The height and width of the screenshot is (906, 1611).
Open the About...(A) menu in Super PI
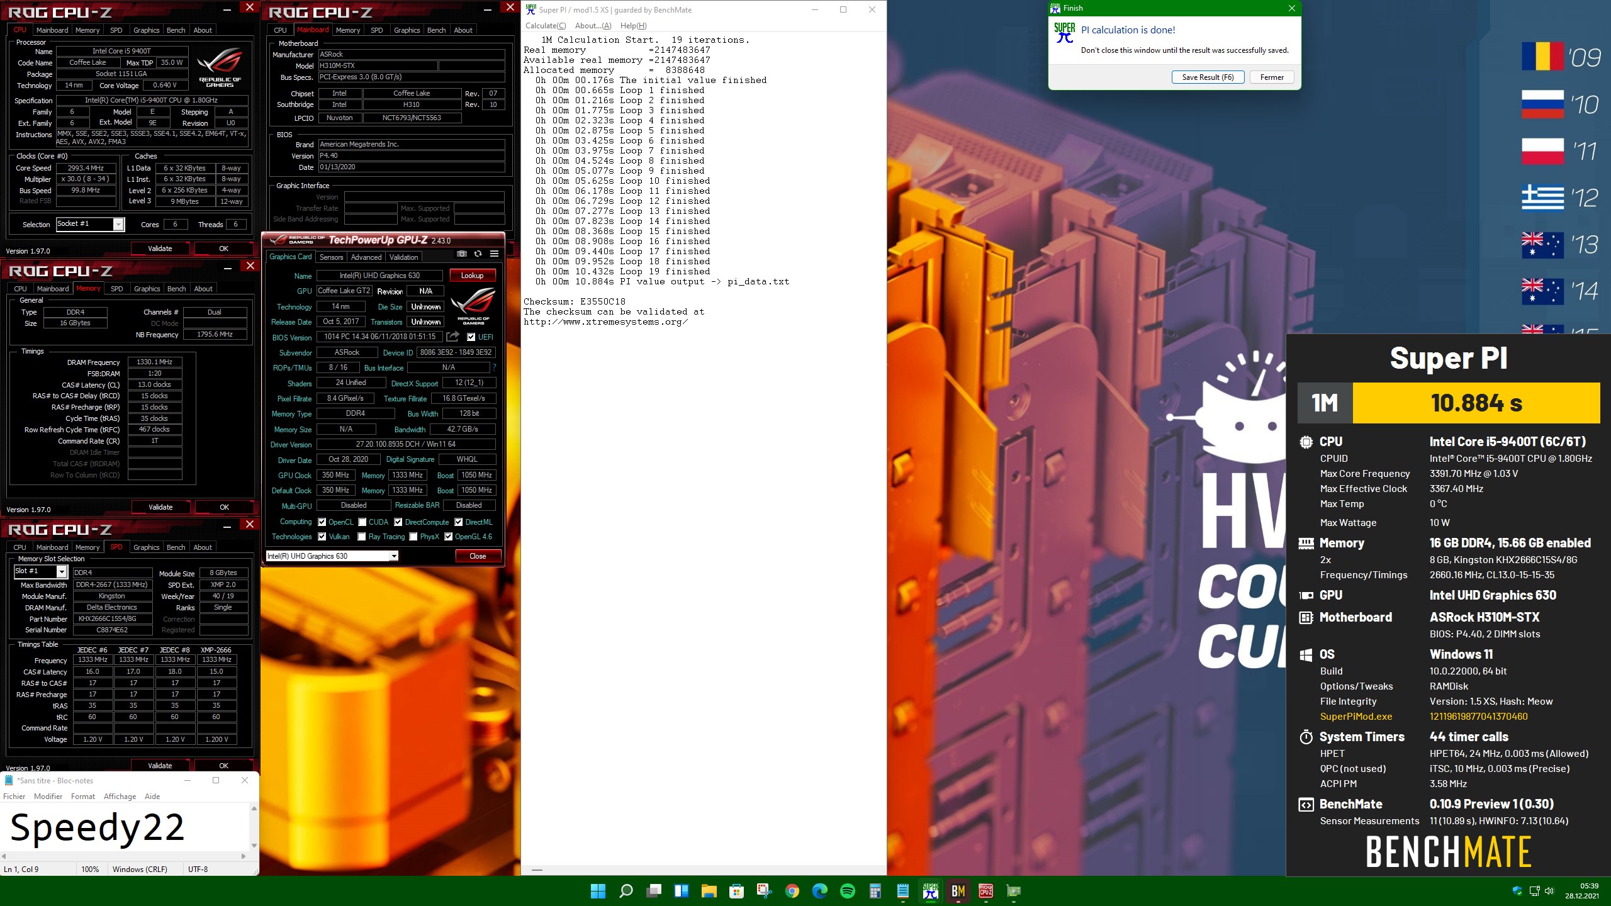click(x=593, y=26)
